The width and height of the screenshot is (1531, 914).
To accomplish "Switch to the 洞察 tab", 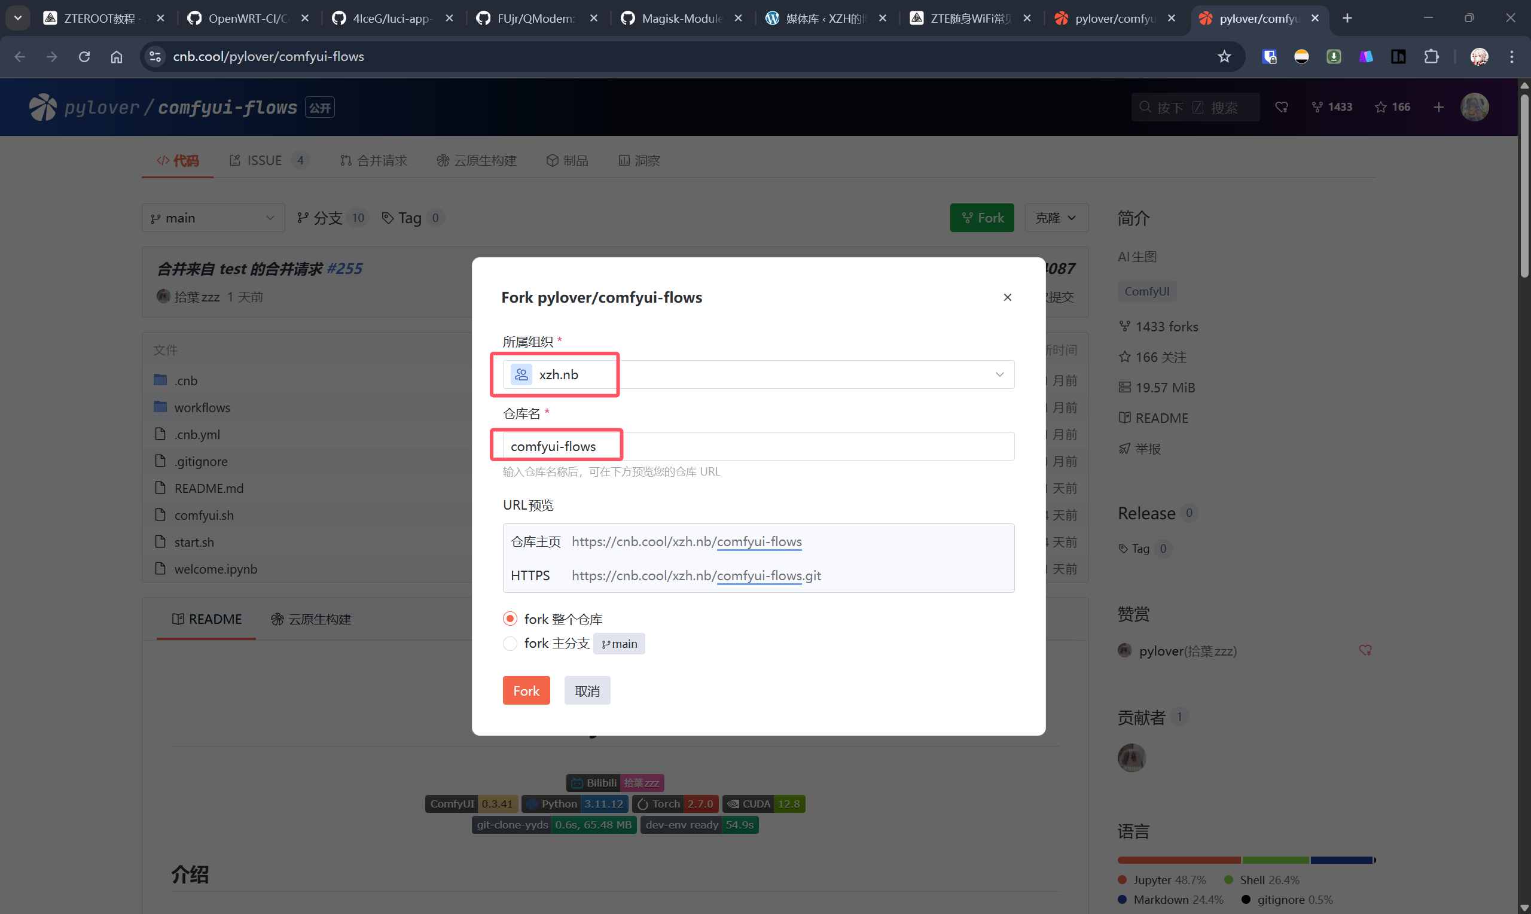I will [x=639, y=161].
